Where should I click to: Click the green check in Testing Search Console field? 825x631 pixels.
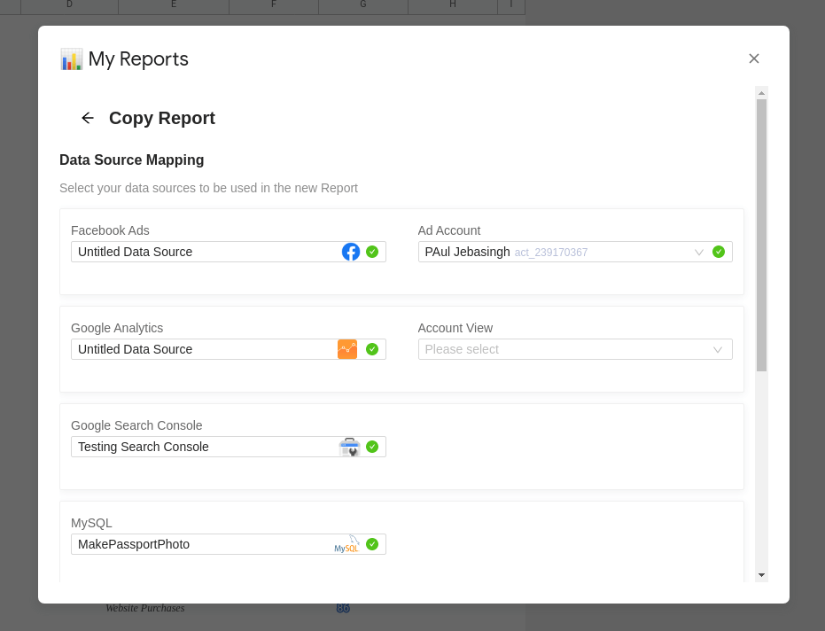pyautogui.click(x=372, y=447)
